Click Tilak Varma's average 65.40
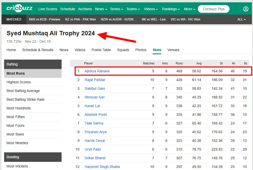253x170 pixels. [197, 123]
